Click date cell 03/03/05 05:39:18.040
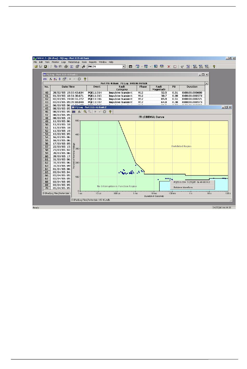The image size is (247, 369). pyautogui.click(x=68, y=102)
